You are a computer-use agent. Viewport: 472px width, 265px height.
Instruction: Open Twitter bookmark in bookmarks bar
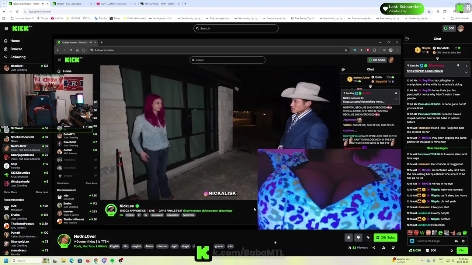click(x=115, y=18)
